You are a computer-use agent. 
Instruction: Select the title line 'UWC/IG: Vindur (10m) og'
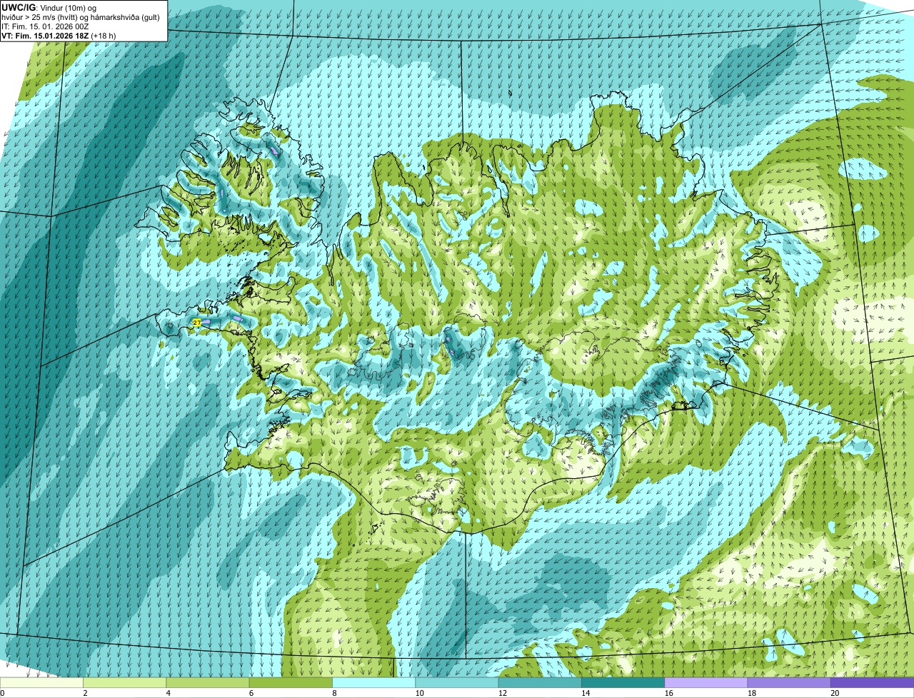pyautogui.click(x=50, y=8)
